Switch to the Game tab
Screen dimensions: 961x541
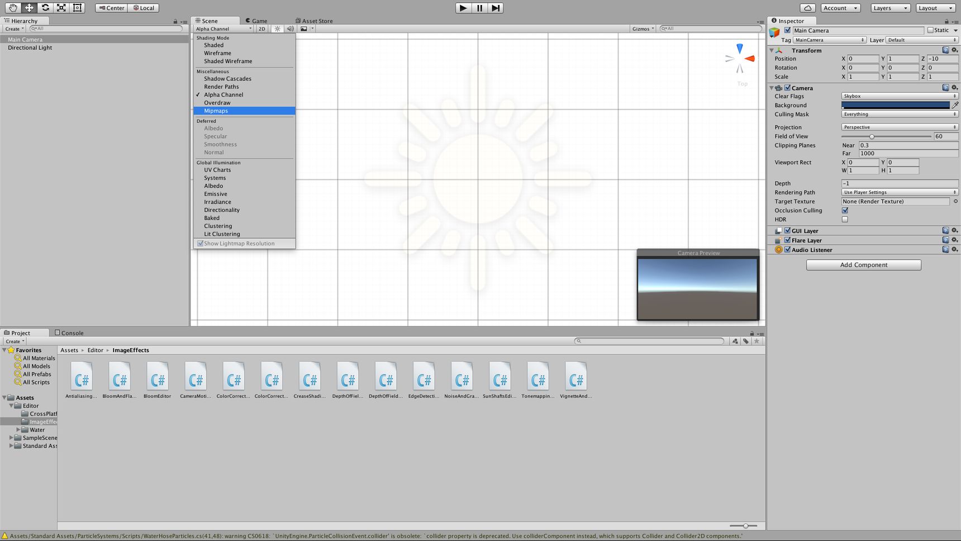tap(256, 21)
